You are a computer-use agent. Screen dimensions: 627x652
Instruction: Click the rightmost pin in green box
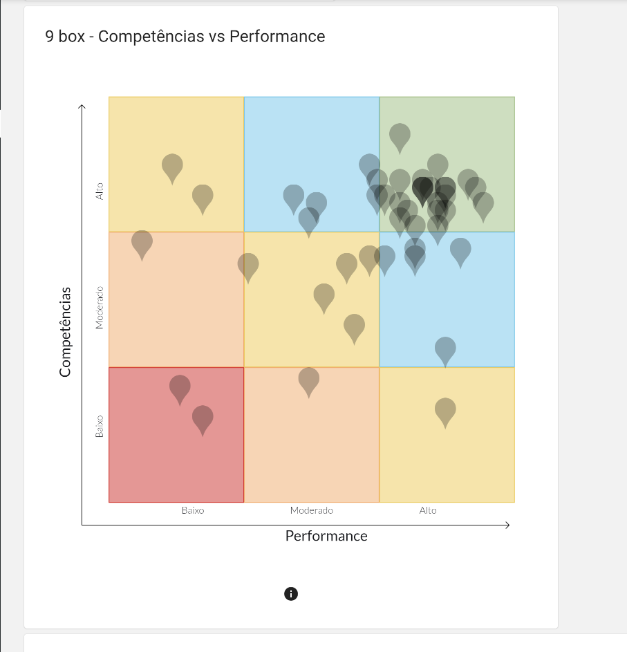[x=483, y=203]
